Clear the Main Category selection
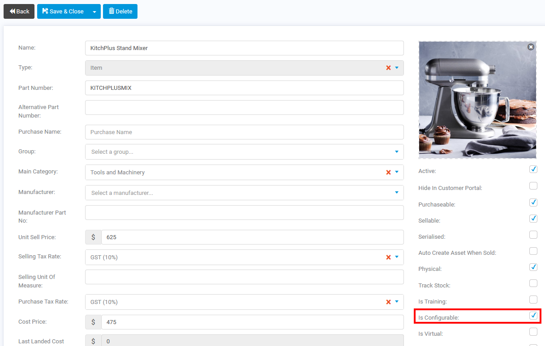The width and height of the screenshot is (545, 346). click(x=388, y=173)
